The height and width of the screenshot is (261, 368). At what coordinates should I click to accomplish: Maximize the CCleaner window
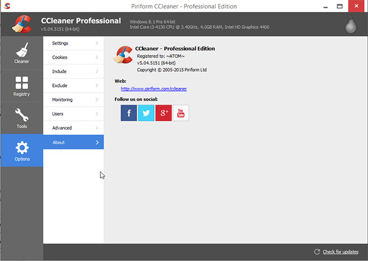340,6
